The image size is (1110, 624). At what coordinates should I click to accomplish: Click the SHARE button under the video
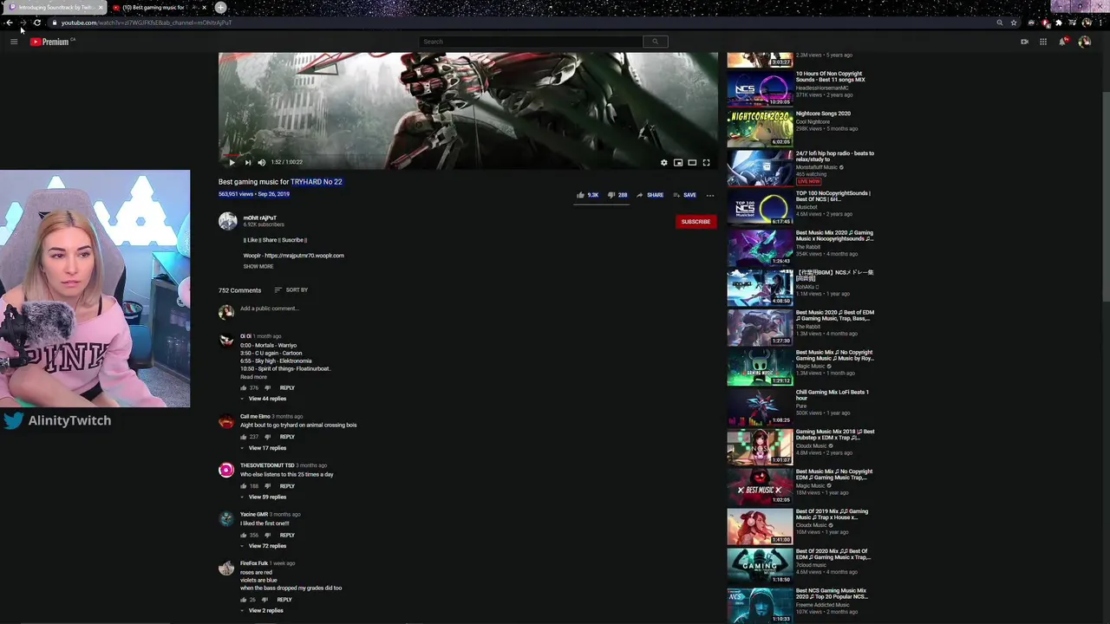click(x=650, y=195)
